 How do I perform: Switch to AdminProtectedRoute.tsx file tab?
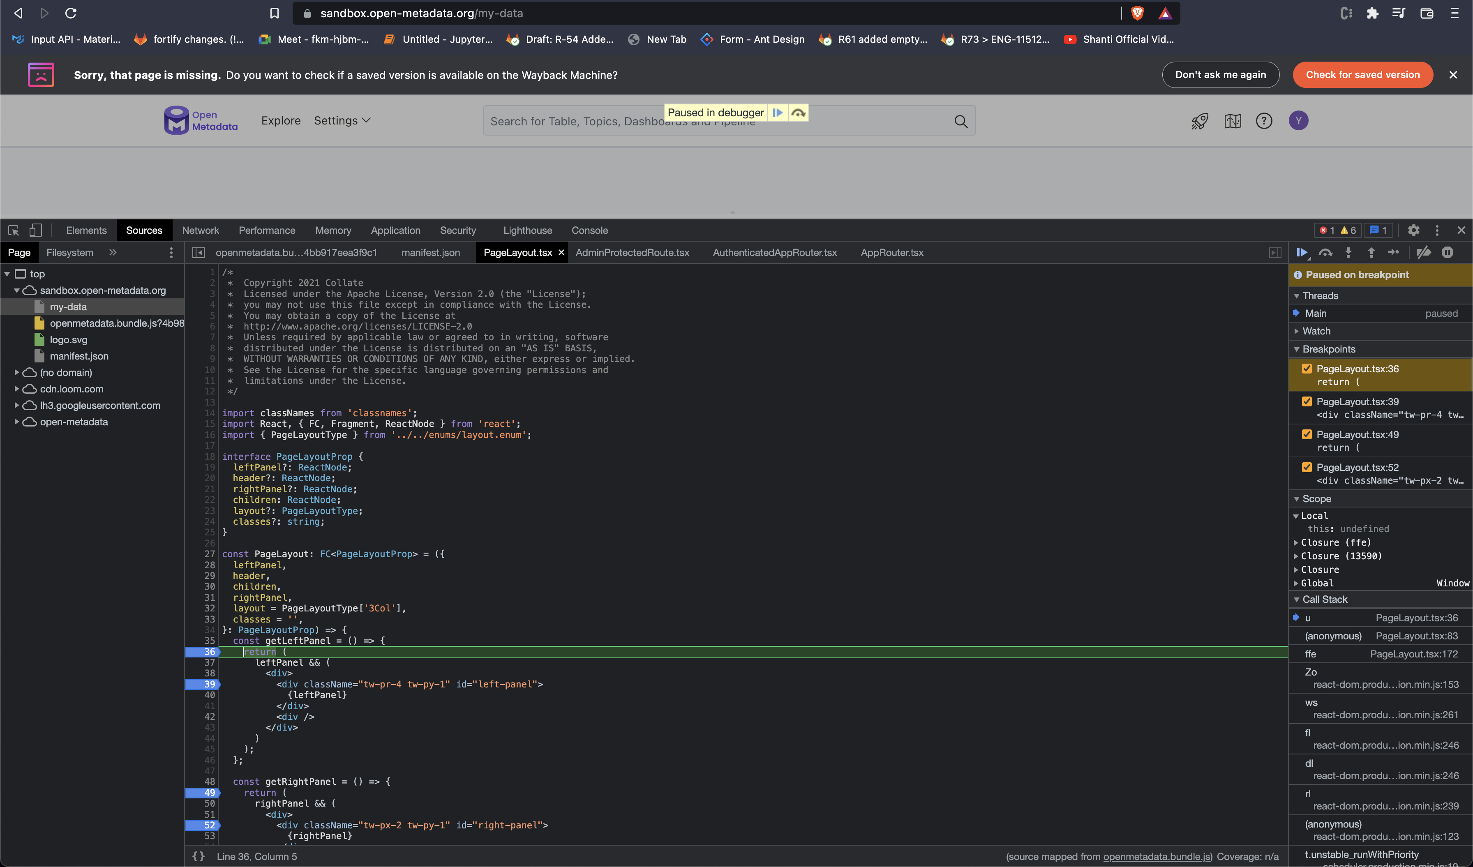point(633,252)
